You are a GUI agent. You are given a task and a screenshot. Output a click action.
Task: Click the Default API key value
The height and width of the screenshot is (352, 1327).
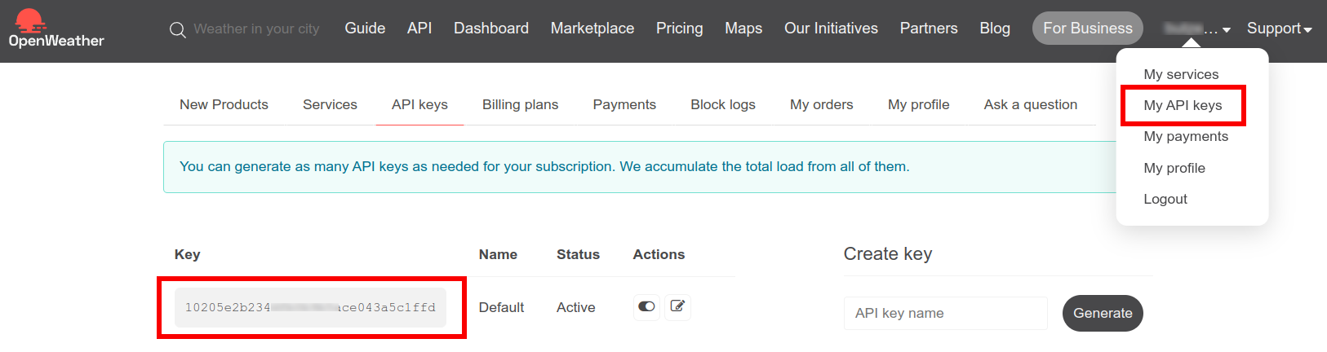(x=310, y=307)
